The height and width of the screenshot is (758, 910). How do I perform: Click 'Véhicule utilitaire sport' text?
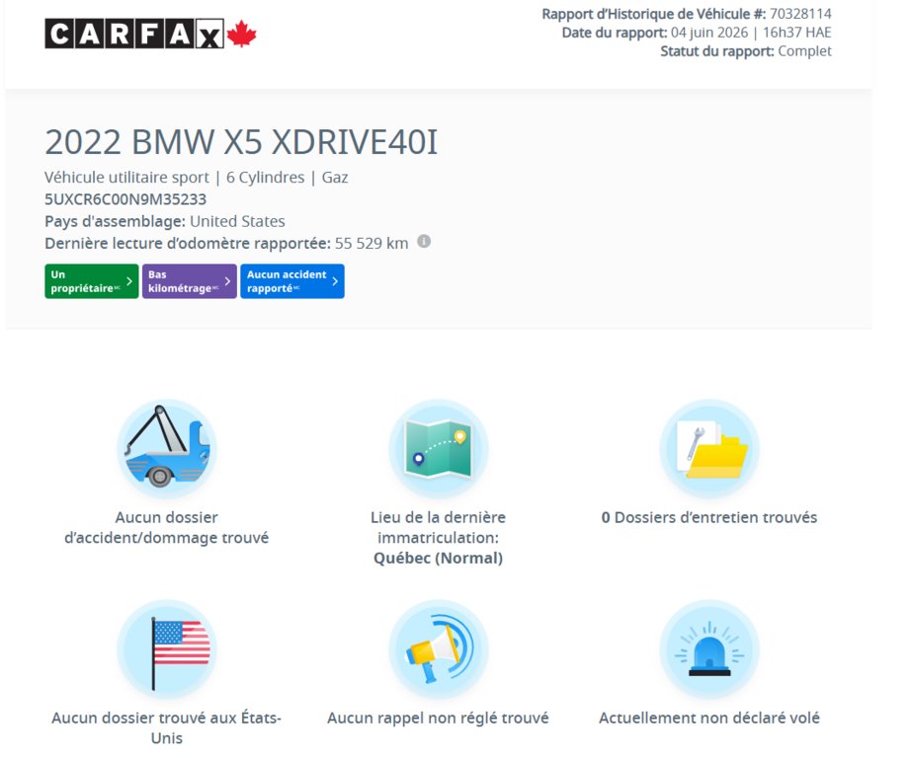coord(126,178)
